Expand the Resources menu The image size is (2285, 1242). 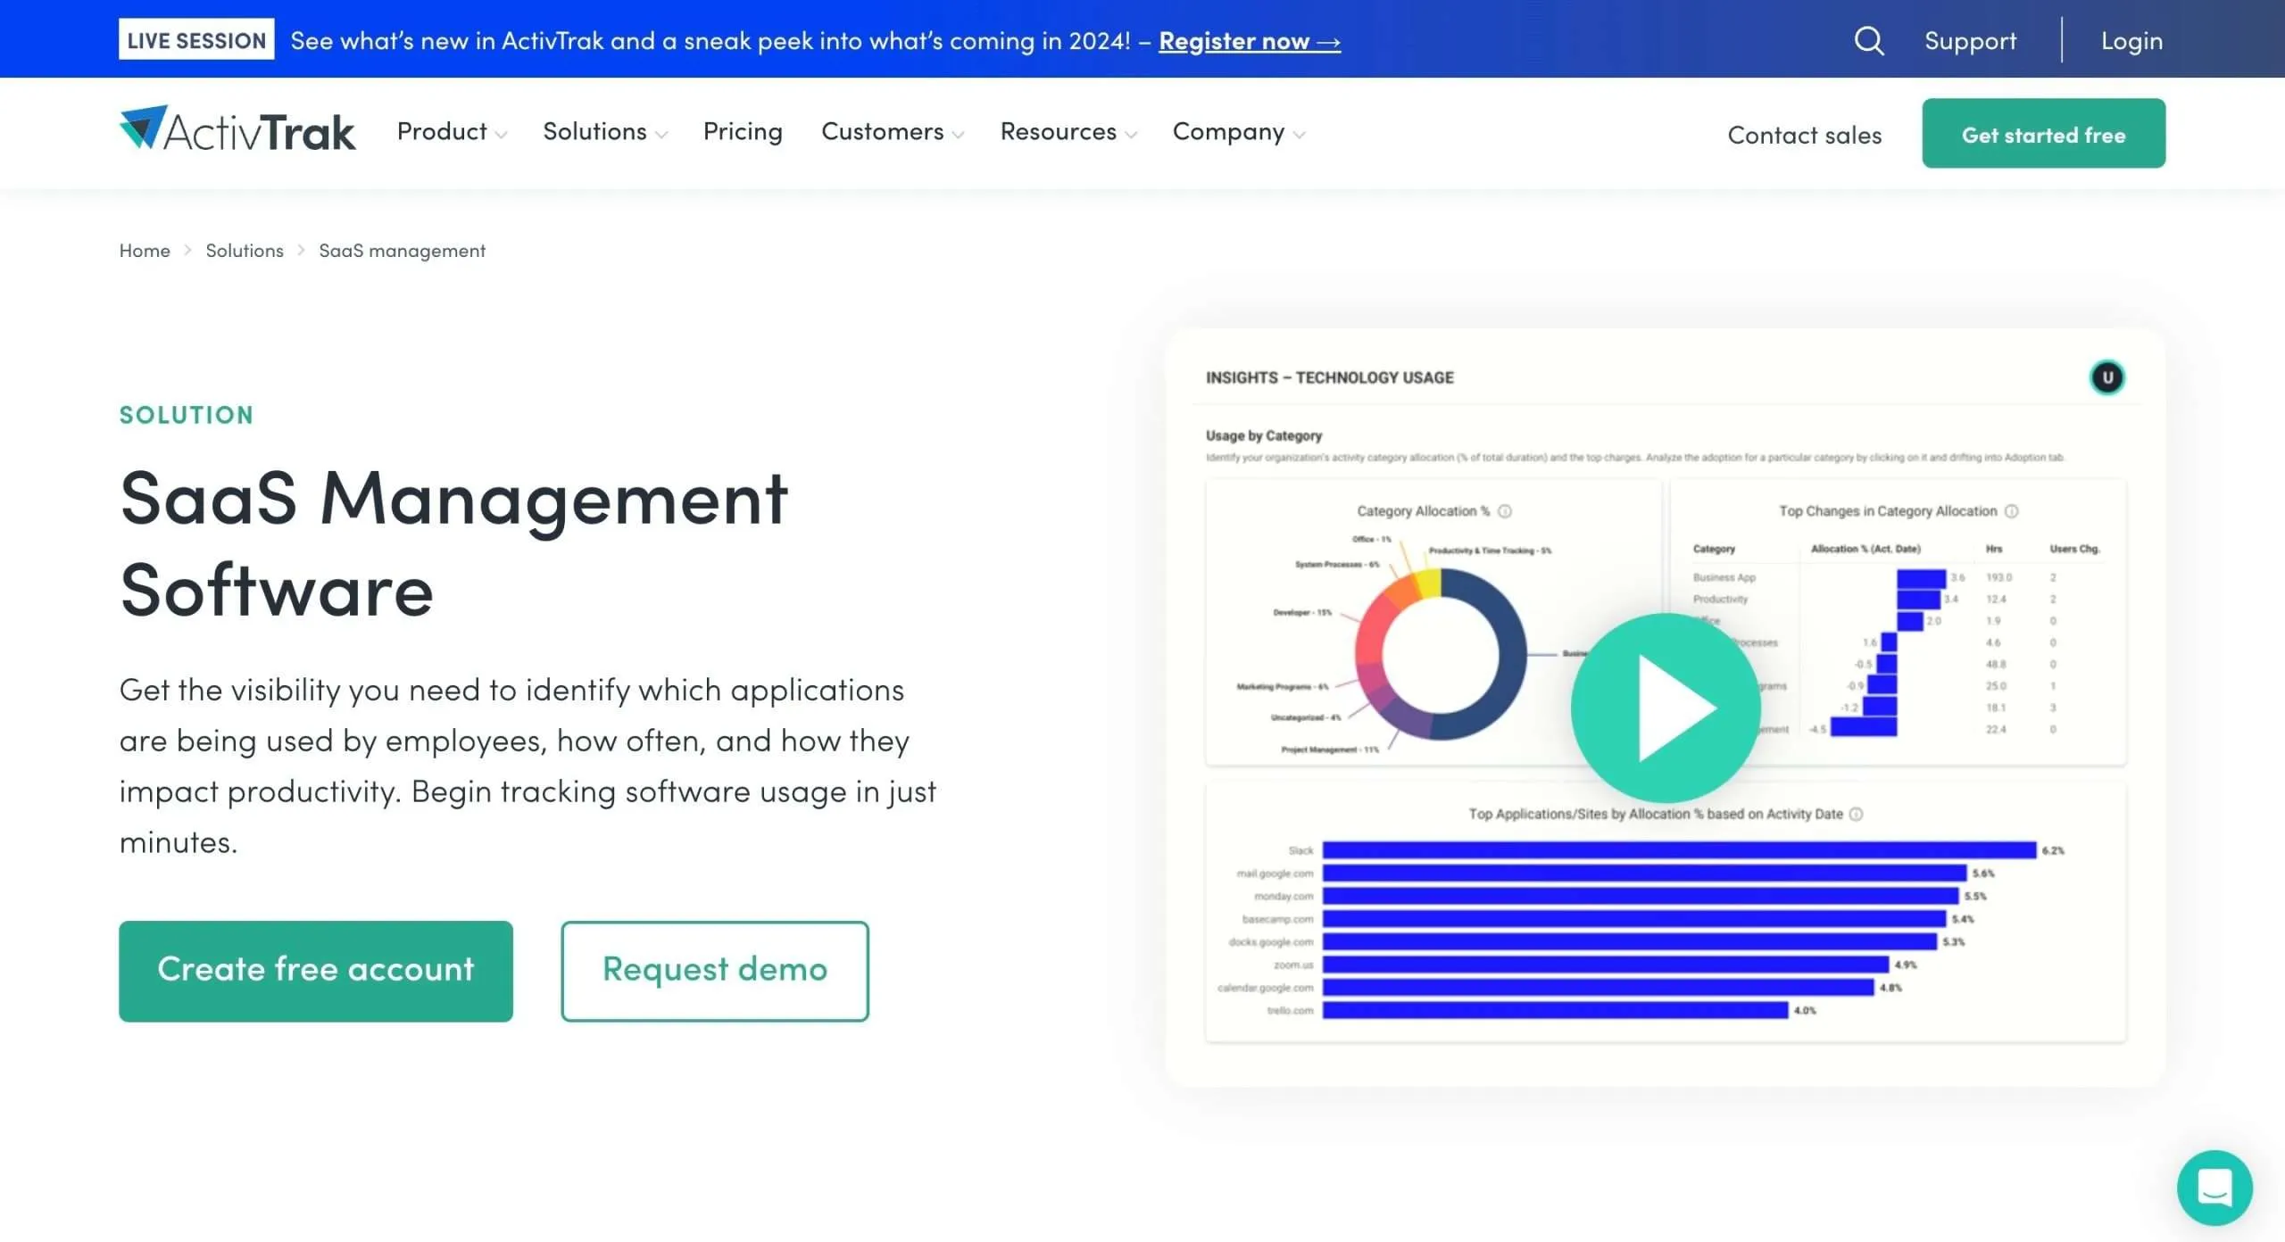coord(1068,132)
